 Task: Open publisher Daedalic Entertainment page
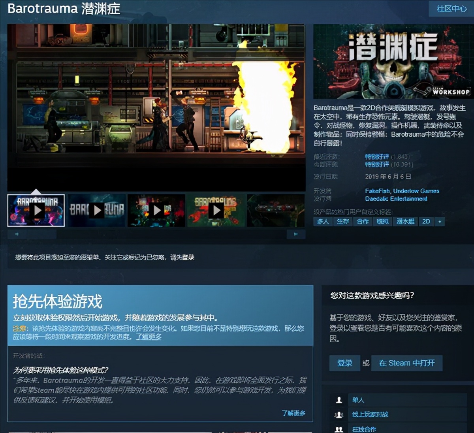(396, 199)
